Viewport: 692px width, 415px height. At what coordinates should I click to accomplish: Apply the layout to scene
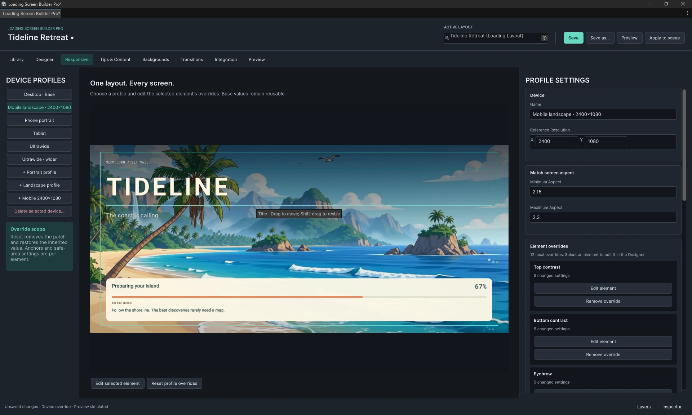click(665, 38)
